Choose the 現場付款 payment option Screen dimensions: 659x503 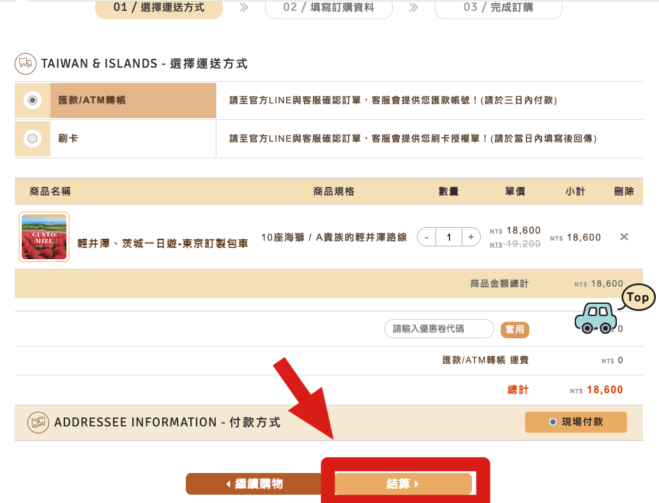(x=575, y=422)
